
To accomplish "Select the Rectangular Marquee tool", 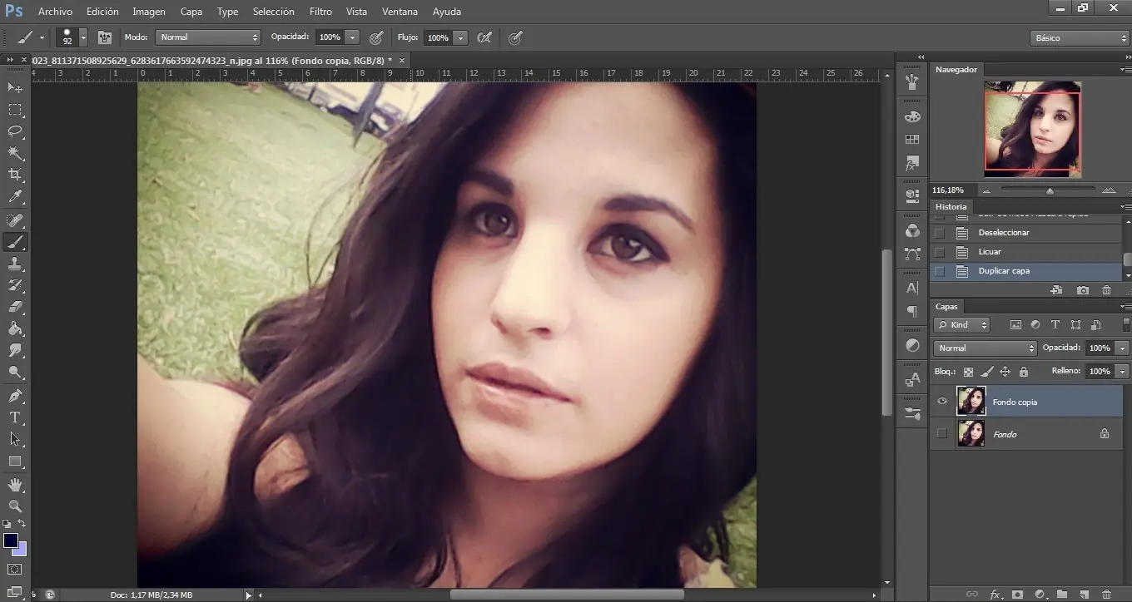I will 15,110.
